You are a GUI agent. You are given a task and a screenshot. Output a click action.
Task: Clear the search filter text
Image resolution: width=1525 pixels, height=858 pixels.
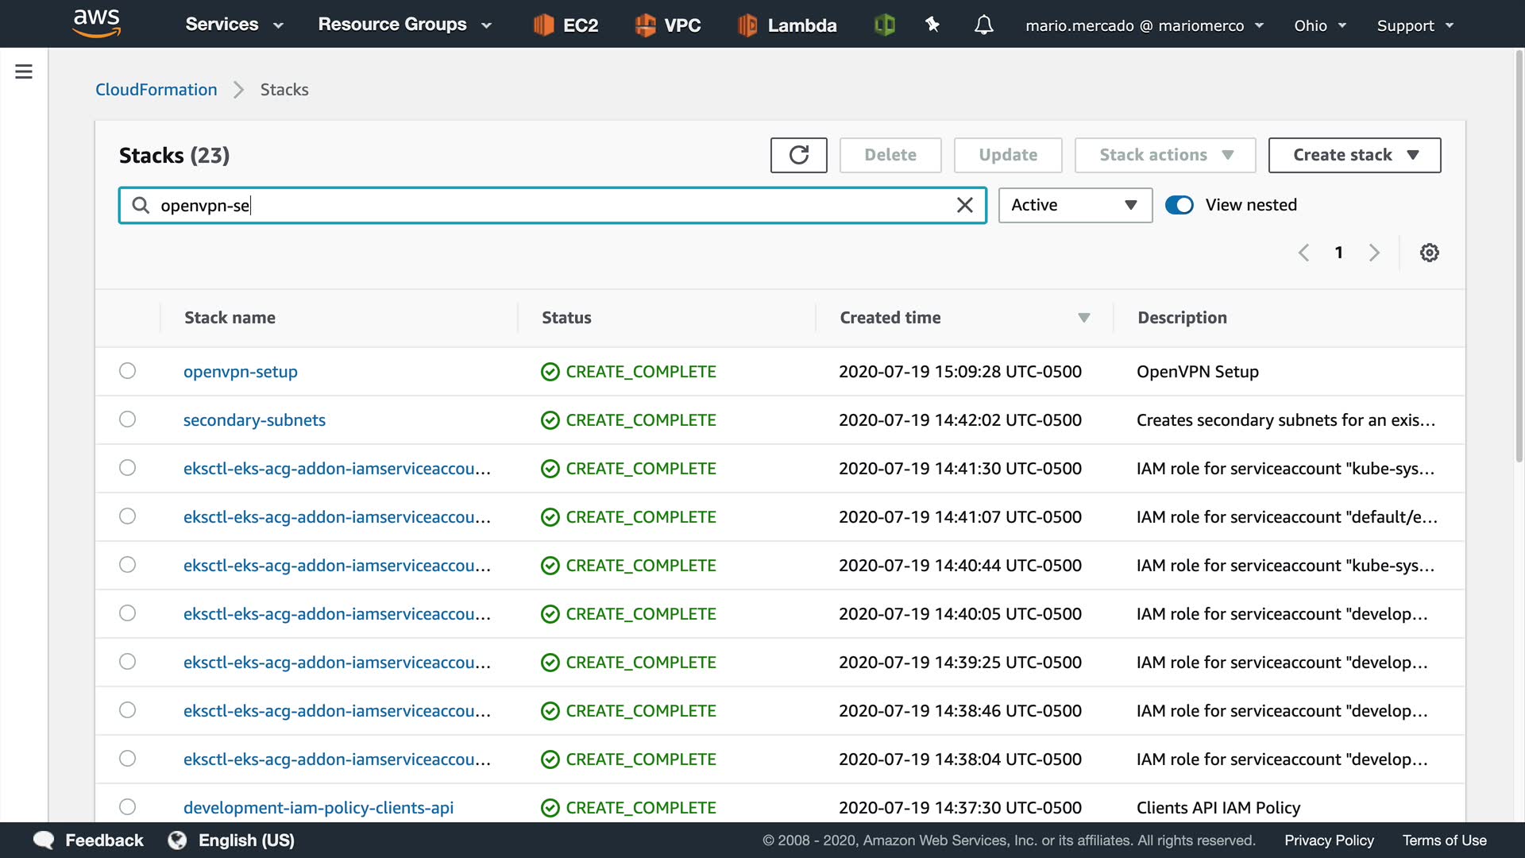964,206
